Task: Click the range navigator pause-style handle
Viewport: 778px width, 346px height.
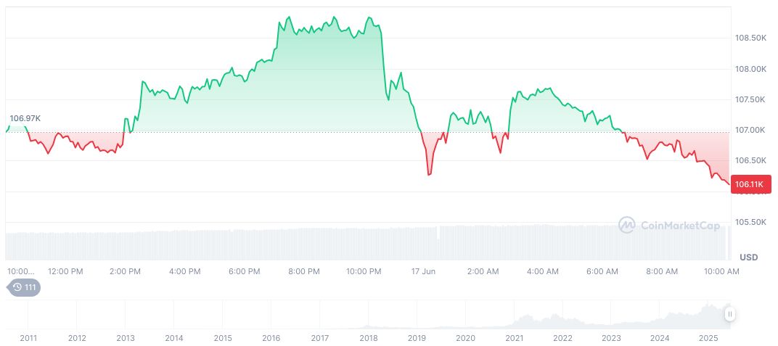Action: [x=729, y=313]
